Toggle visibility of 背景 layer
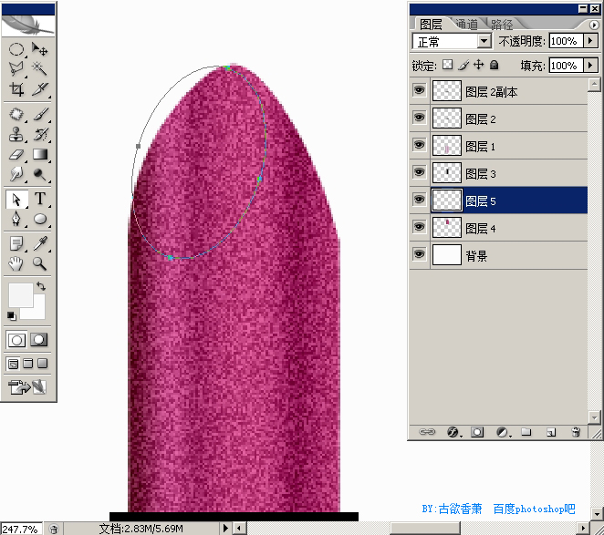Viewport: 604px width, 535px height. click(x=419, y=254)
